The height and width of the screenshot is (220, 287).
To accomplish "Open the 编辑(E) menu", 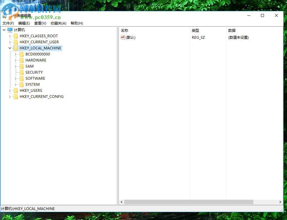I will click(24, 23).
